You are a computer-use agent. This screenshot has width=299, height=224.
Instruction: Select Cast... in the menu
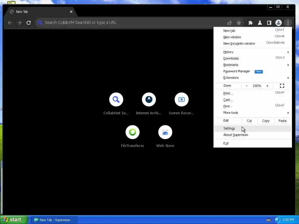point(253,100)
